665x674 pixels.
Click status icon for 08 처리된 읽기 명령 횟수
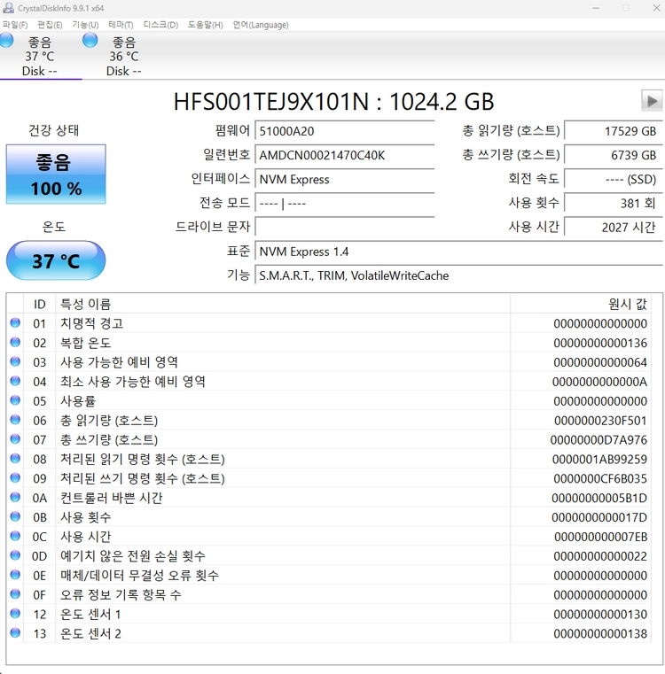tap(15, 459)
